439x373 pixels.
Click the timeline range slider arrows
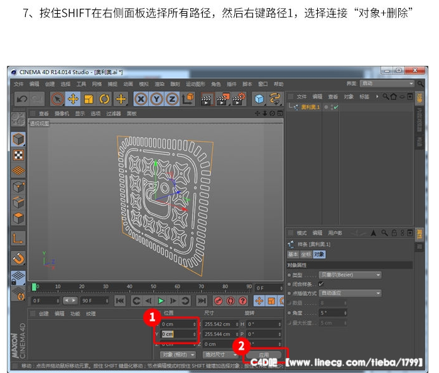70,300
